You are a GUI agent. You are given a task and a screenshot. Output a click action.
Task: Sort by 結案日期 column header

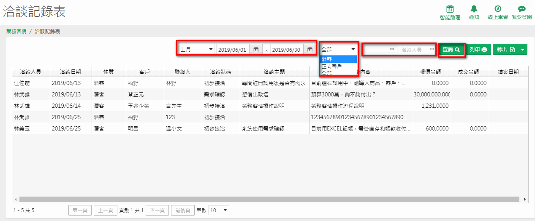coord(508,72)
